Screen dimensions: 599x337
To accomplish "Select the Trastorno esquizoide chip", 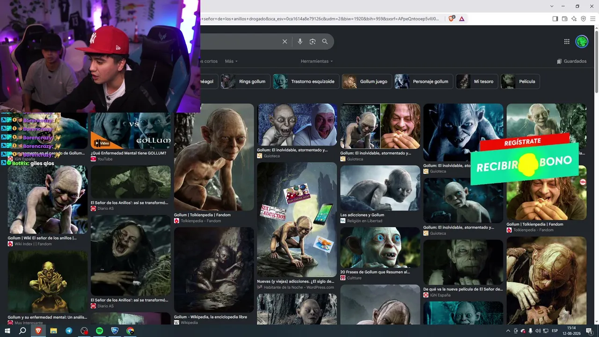I will [306, 81].
